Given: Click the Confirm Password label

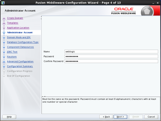Looking at the screenshot, I should pos(54,61).
